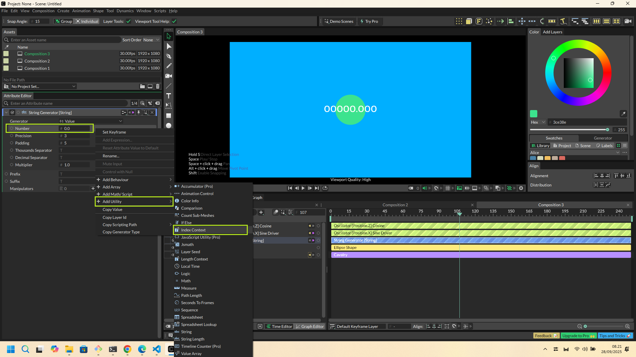This screenshot has height=357, width=636.
Task: Click the viewport settings gear icon
Action: tap(521, 188)
